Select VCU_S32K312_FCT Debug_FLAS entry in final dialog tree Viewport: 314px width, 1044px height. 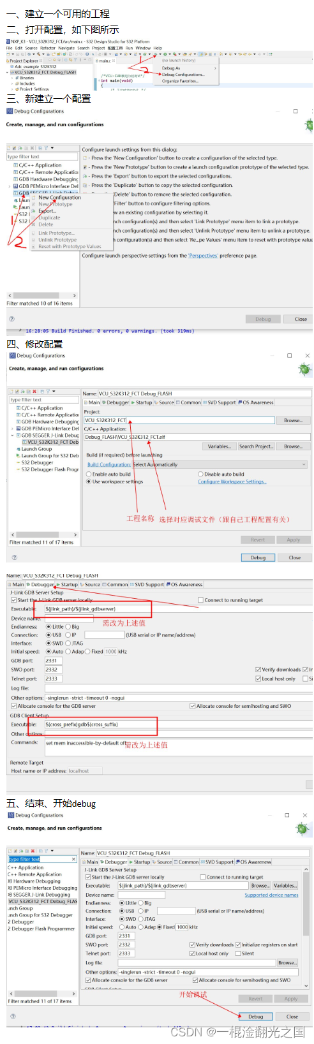[43, 902]
